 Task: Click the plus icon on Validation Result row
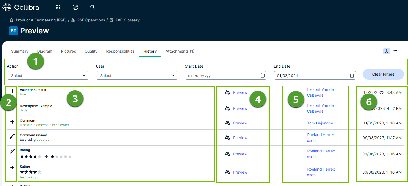[x=12, y=91]
